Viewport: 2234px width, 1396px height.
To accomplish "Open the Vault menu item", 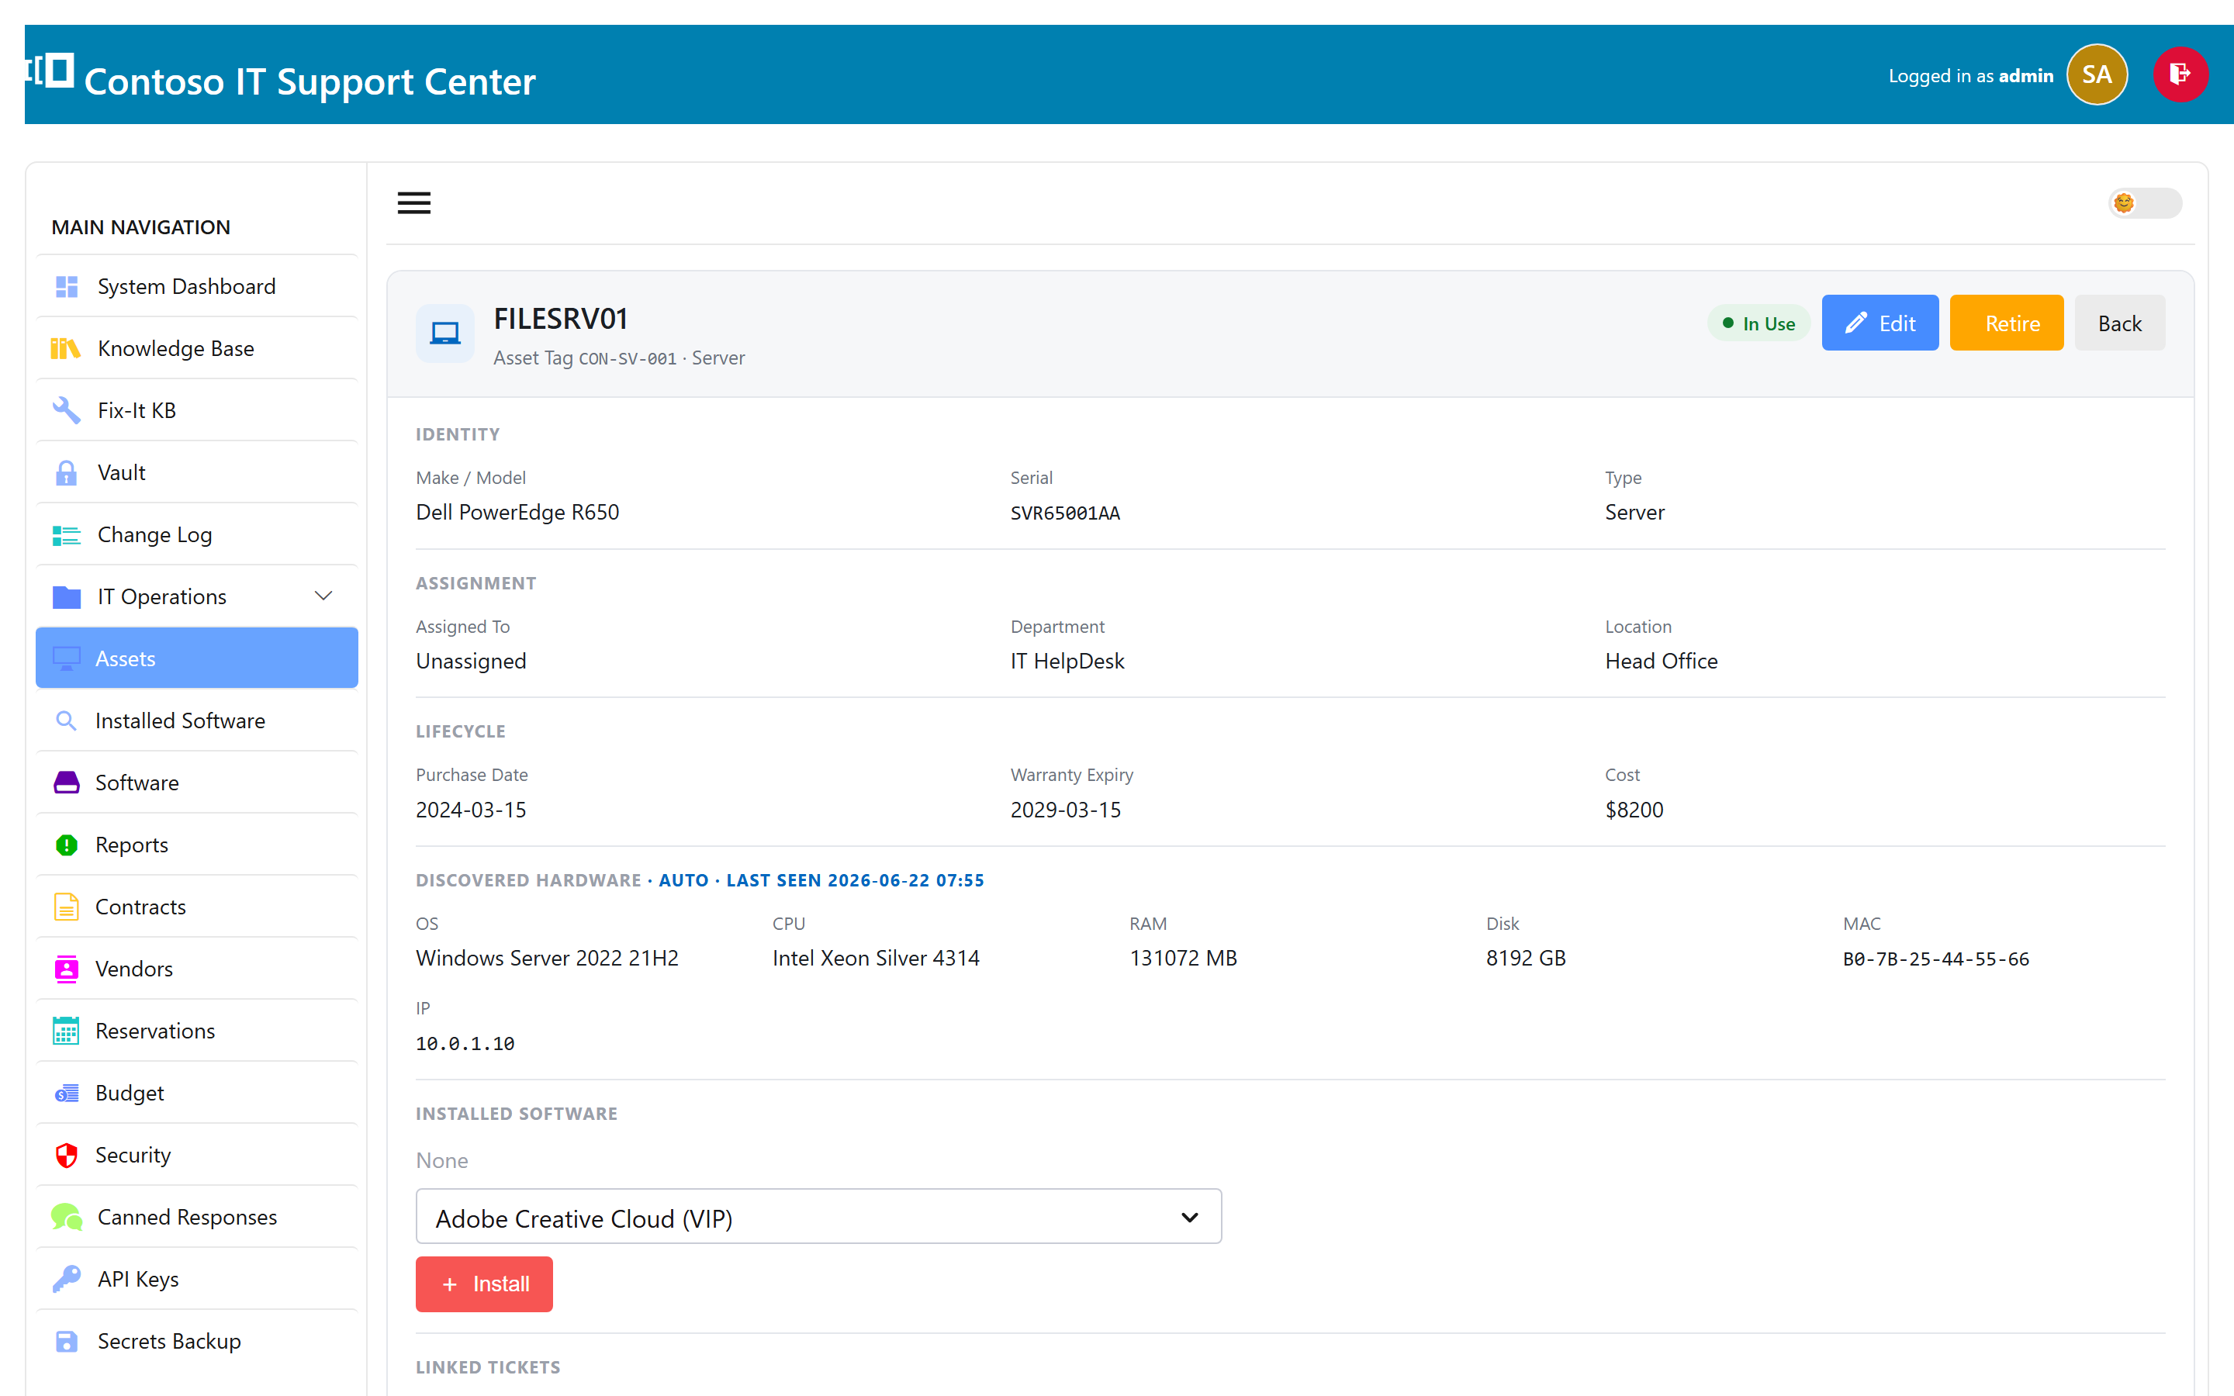I will pos(196,473).
